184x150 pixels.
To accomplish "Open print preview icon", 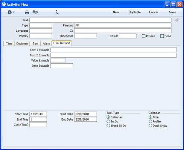I will (35, 12).
